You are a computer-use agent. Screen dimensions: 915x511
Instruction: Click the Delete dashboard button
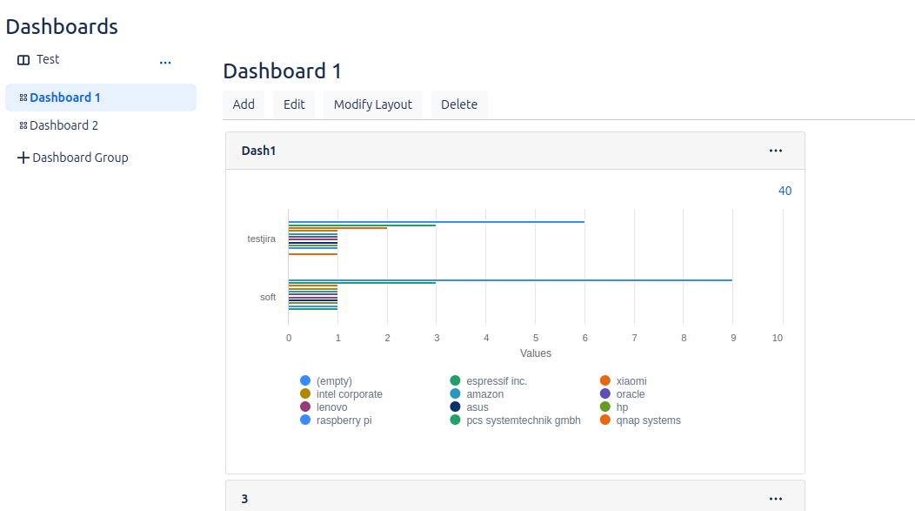click(458, 104)
